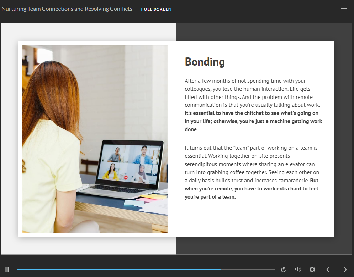354x277 pixels.
Task: Open the hamburger menu icon
Action: [344, 9]
